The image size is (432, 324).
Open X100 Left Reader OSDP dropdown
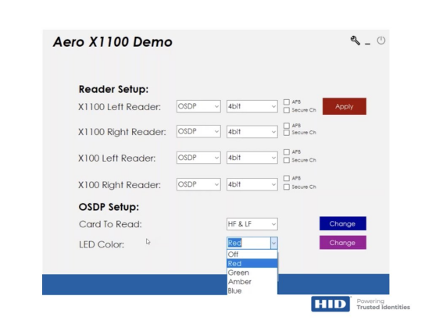coord(198,158)
